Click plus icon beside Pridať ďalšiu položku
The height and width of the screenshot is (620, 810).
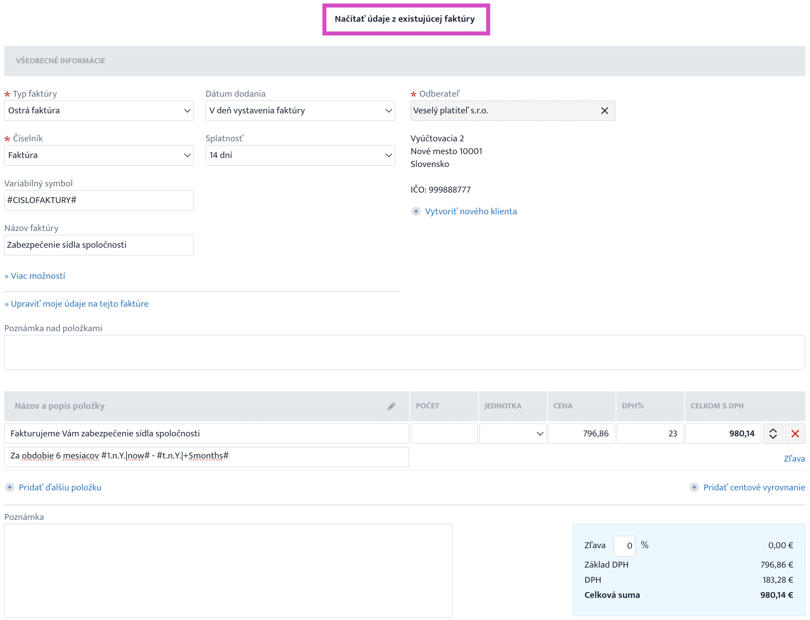click(10, 487)
